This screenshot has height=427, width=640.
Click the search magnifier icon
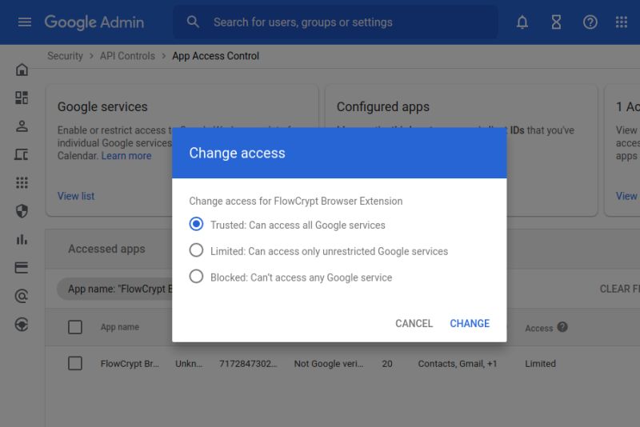pos(193,22)
